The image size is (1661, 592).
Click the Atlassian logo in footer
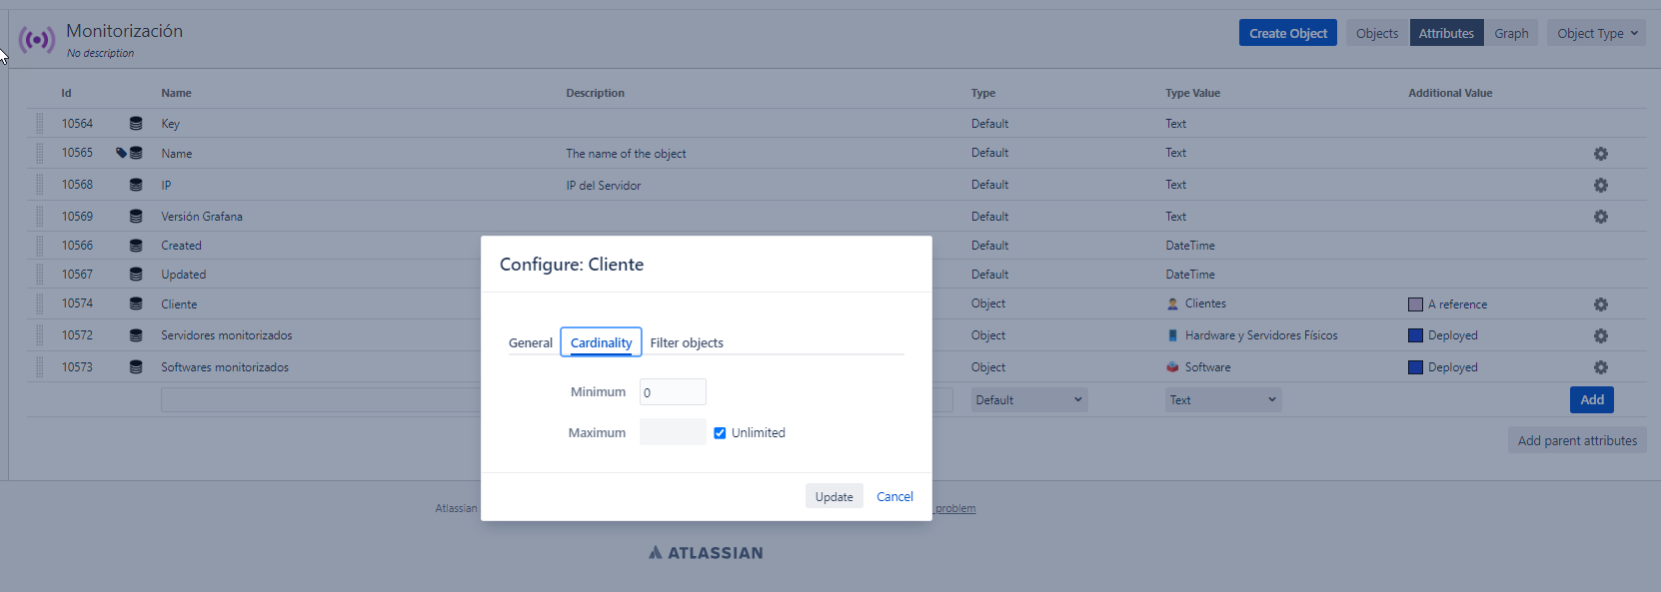[x=706, y=553]
